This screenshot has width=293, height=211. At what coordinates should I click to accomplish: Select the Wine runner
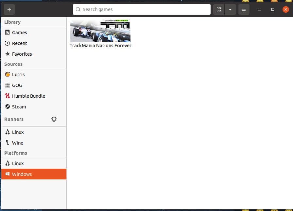point(34,143)
